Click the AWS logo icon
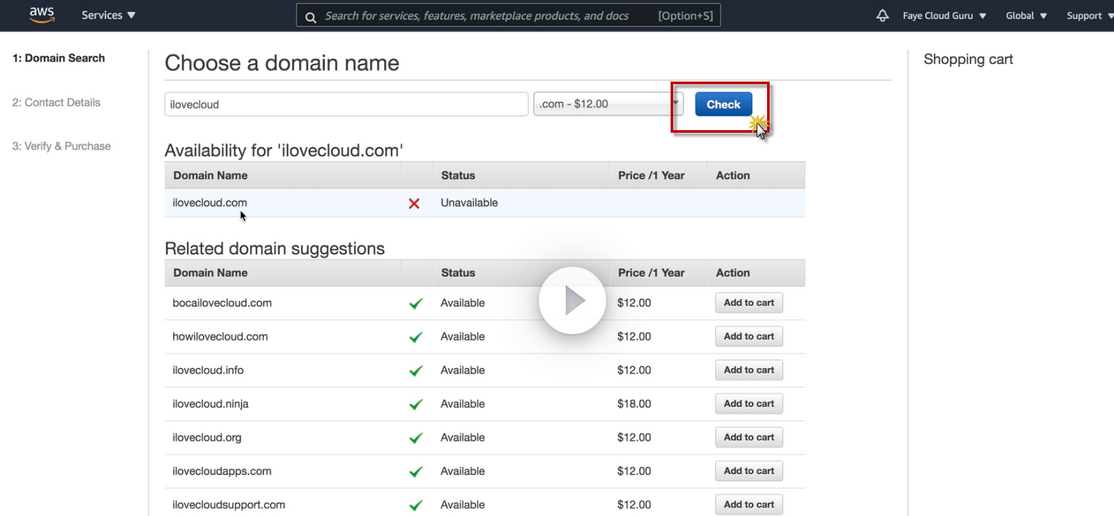This screenshot has height=516, width=1114. coord(41,15)
